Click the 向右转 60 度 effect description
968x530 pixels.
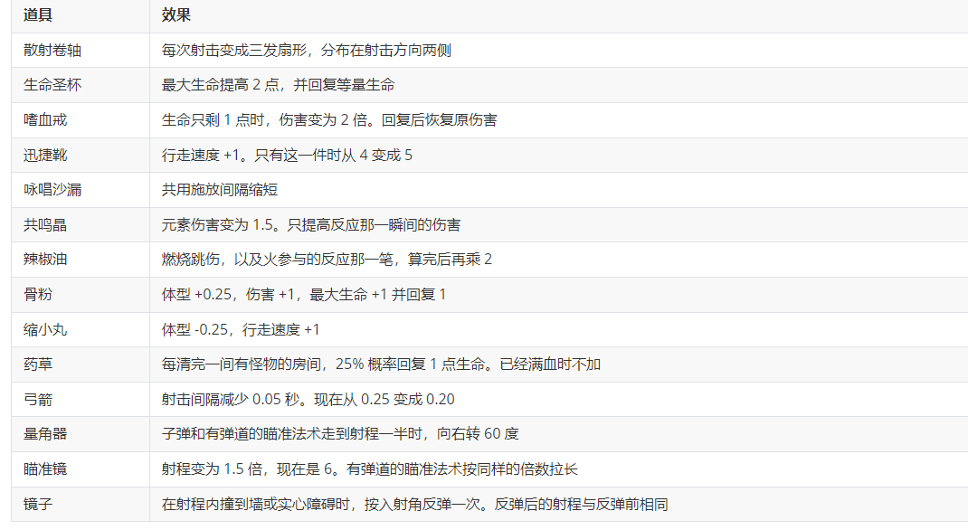pos(478,434)
